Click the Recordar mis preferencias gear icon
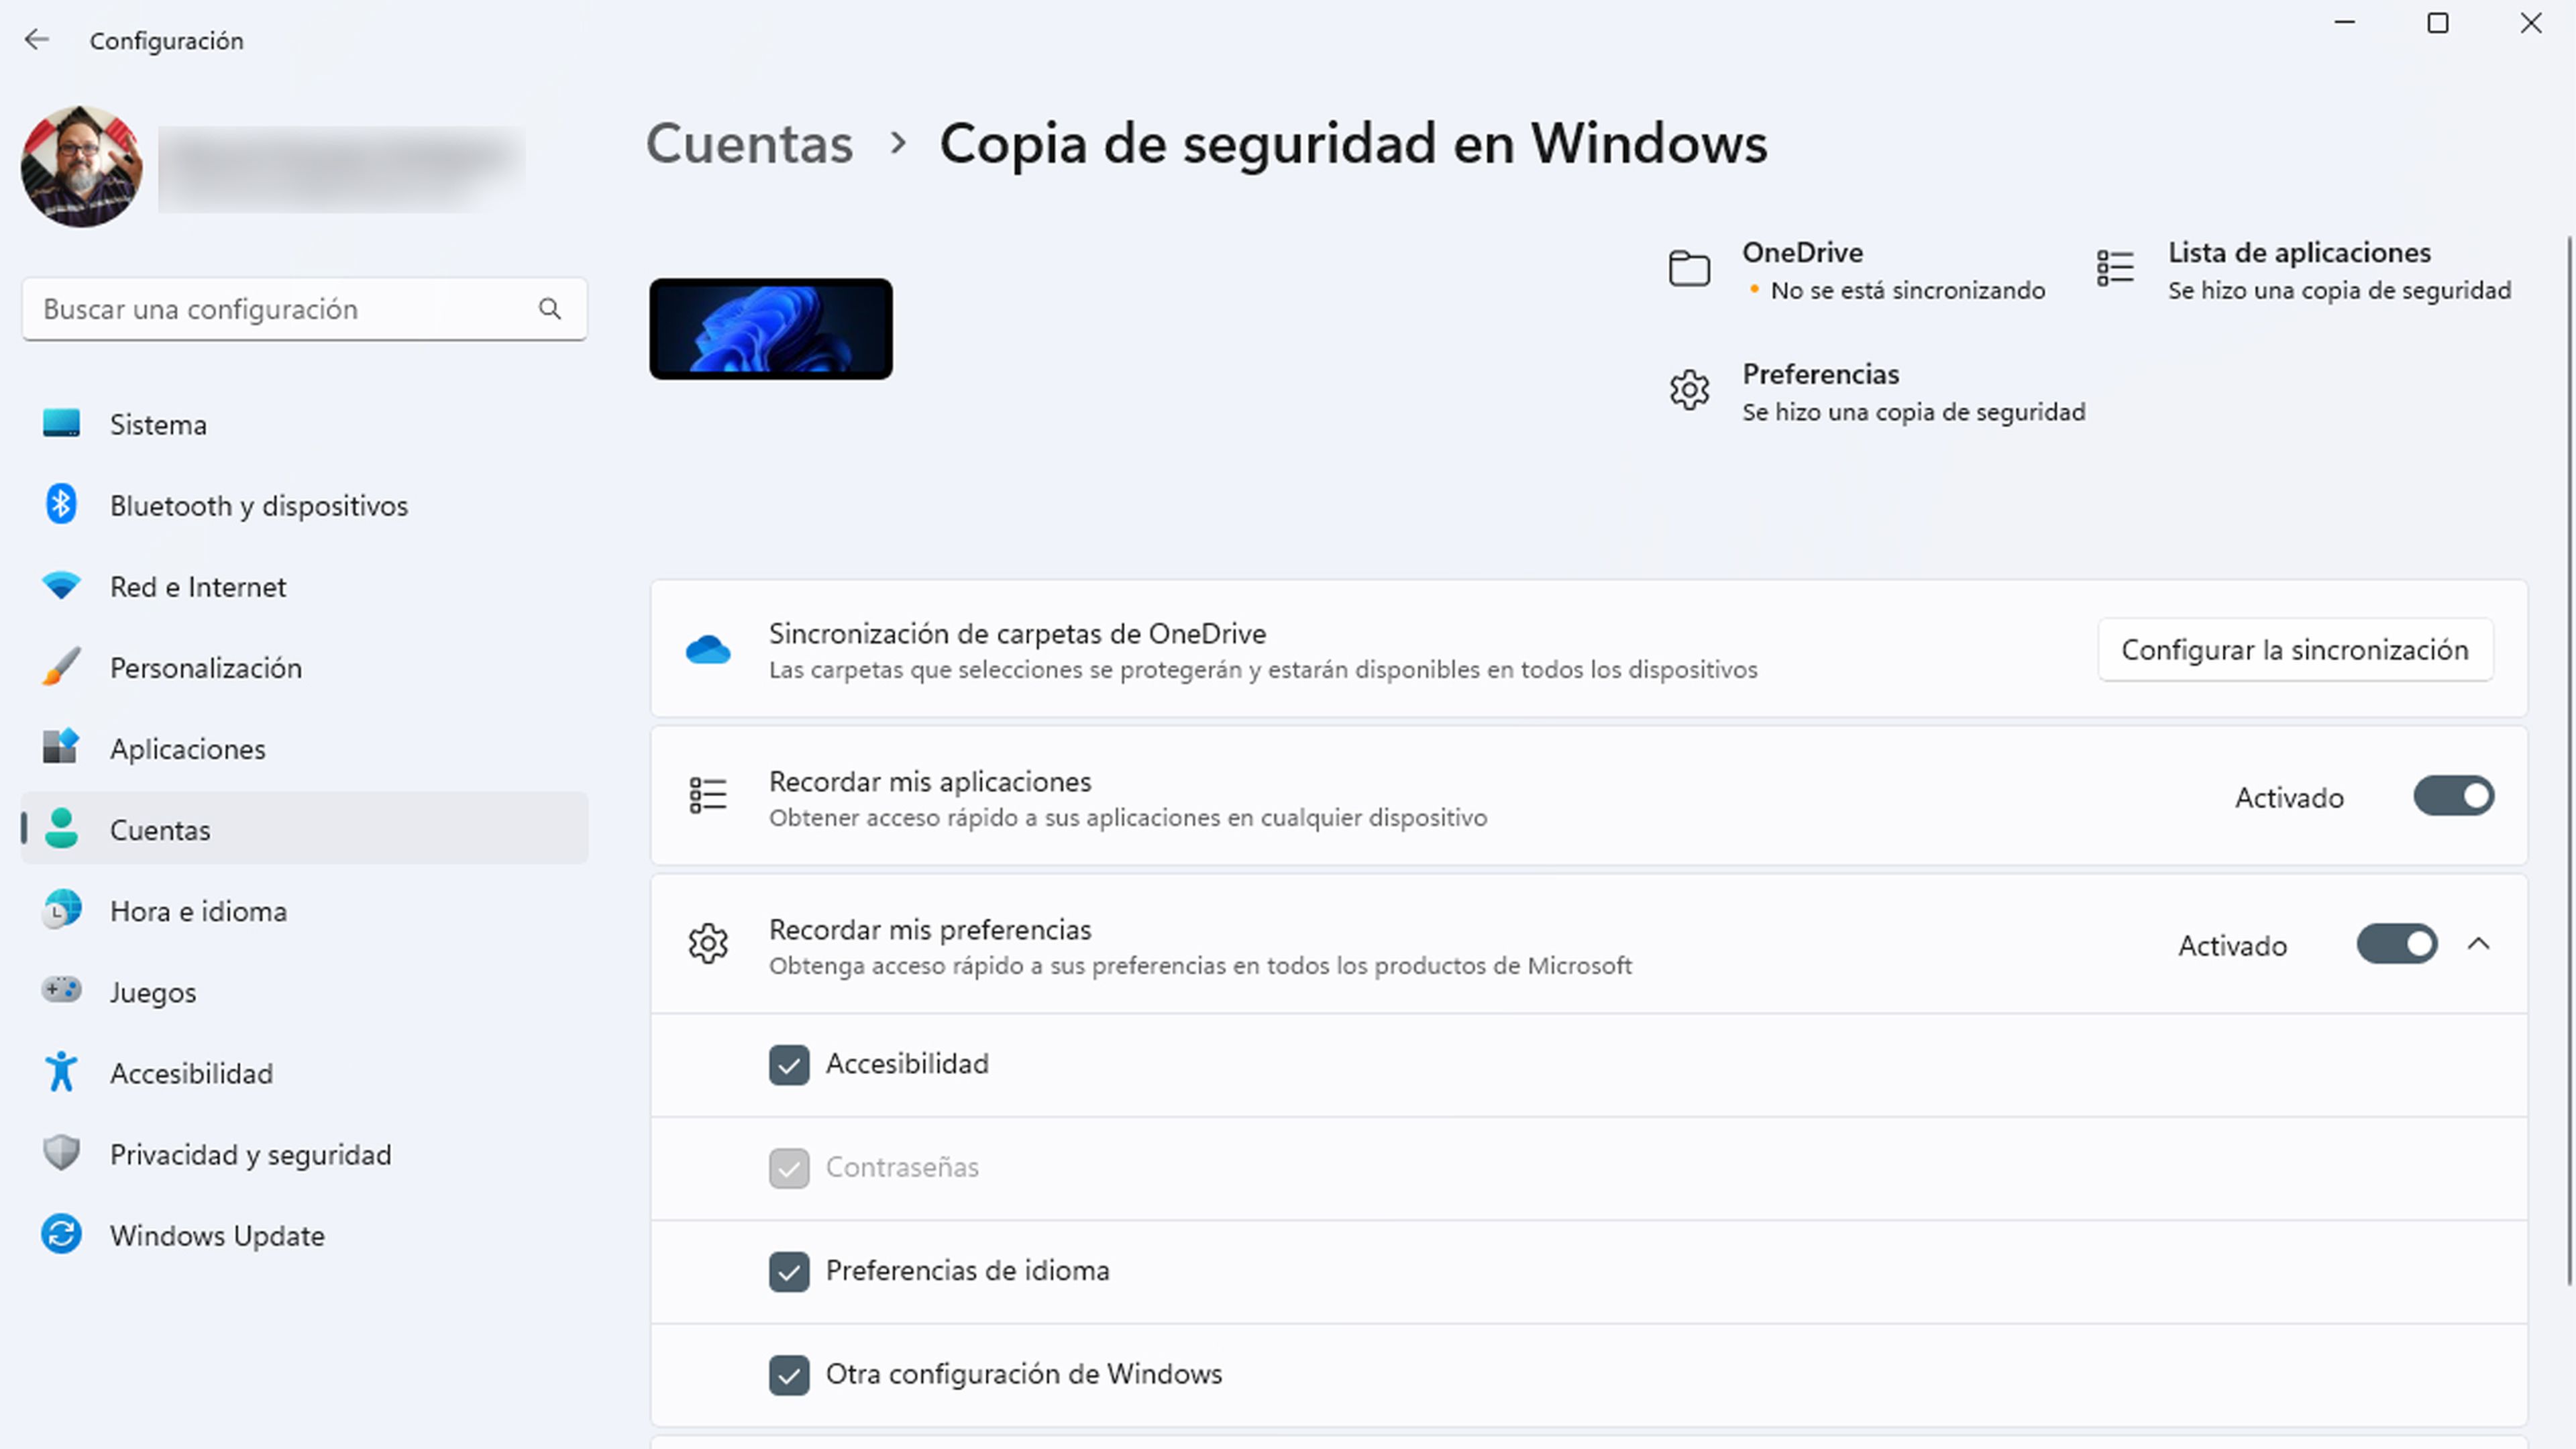Image resolution: width=2576 pixels, height=1449 pixels. click(708, 945)
